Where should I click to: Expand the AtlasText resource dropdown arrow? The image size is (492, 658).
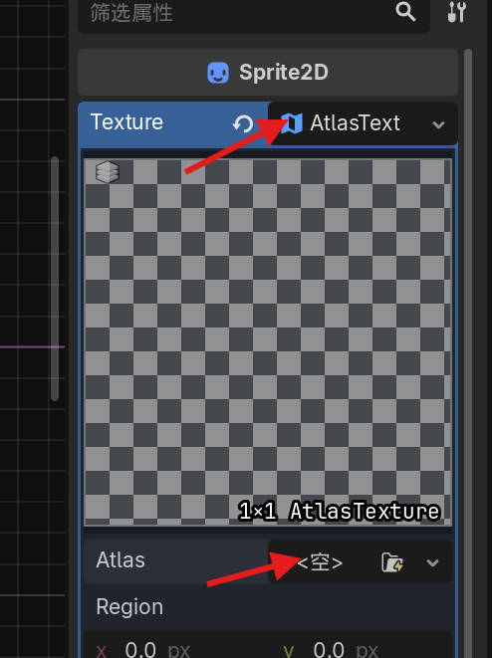click(438, 124)
